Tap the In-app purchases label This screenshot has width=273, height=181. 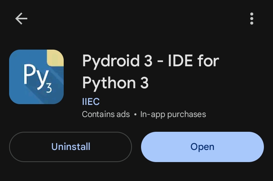(x=173, y=114)
